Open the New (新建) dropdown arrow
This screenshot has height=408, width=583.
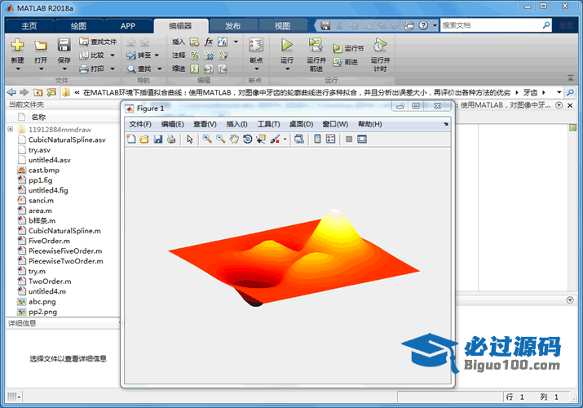point(17,69)
